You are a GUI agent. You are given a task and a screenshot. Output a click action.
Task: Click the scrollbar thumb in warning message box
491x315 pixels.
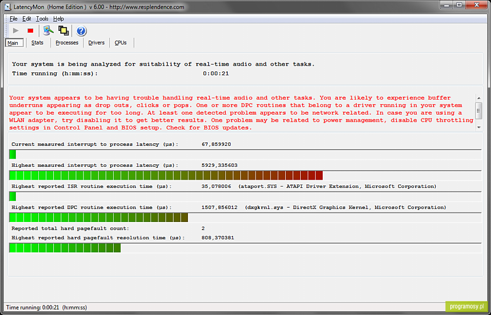(x=479, y=110)
